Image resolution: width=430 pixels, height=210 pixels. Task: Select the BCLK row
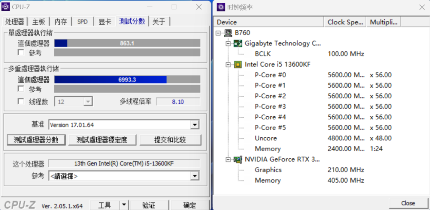(262, 54)
